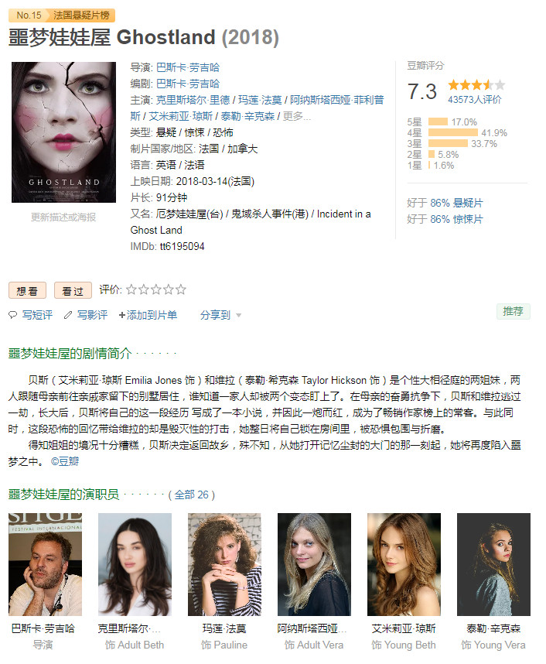Click the speech bubble icon for 写短评
This screenshot has width=546, height=664.
pyautogui.click(x=12, y=315)
